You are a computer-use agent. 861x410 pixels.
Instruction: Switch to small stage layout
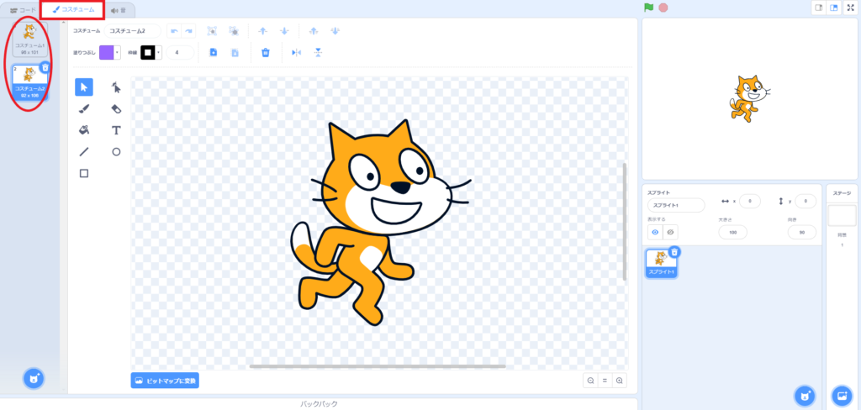coord(819,8)
